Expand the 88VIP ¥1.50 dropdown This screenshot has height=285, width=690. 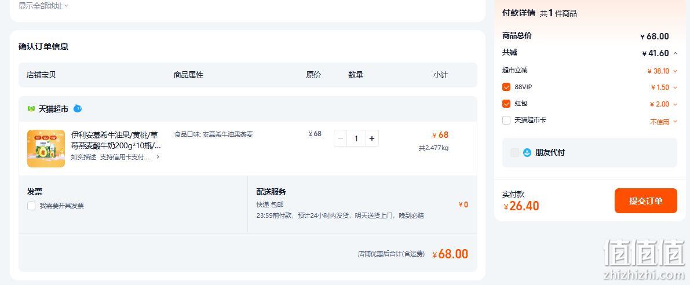[x=664, y=87]
